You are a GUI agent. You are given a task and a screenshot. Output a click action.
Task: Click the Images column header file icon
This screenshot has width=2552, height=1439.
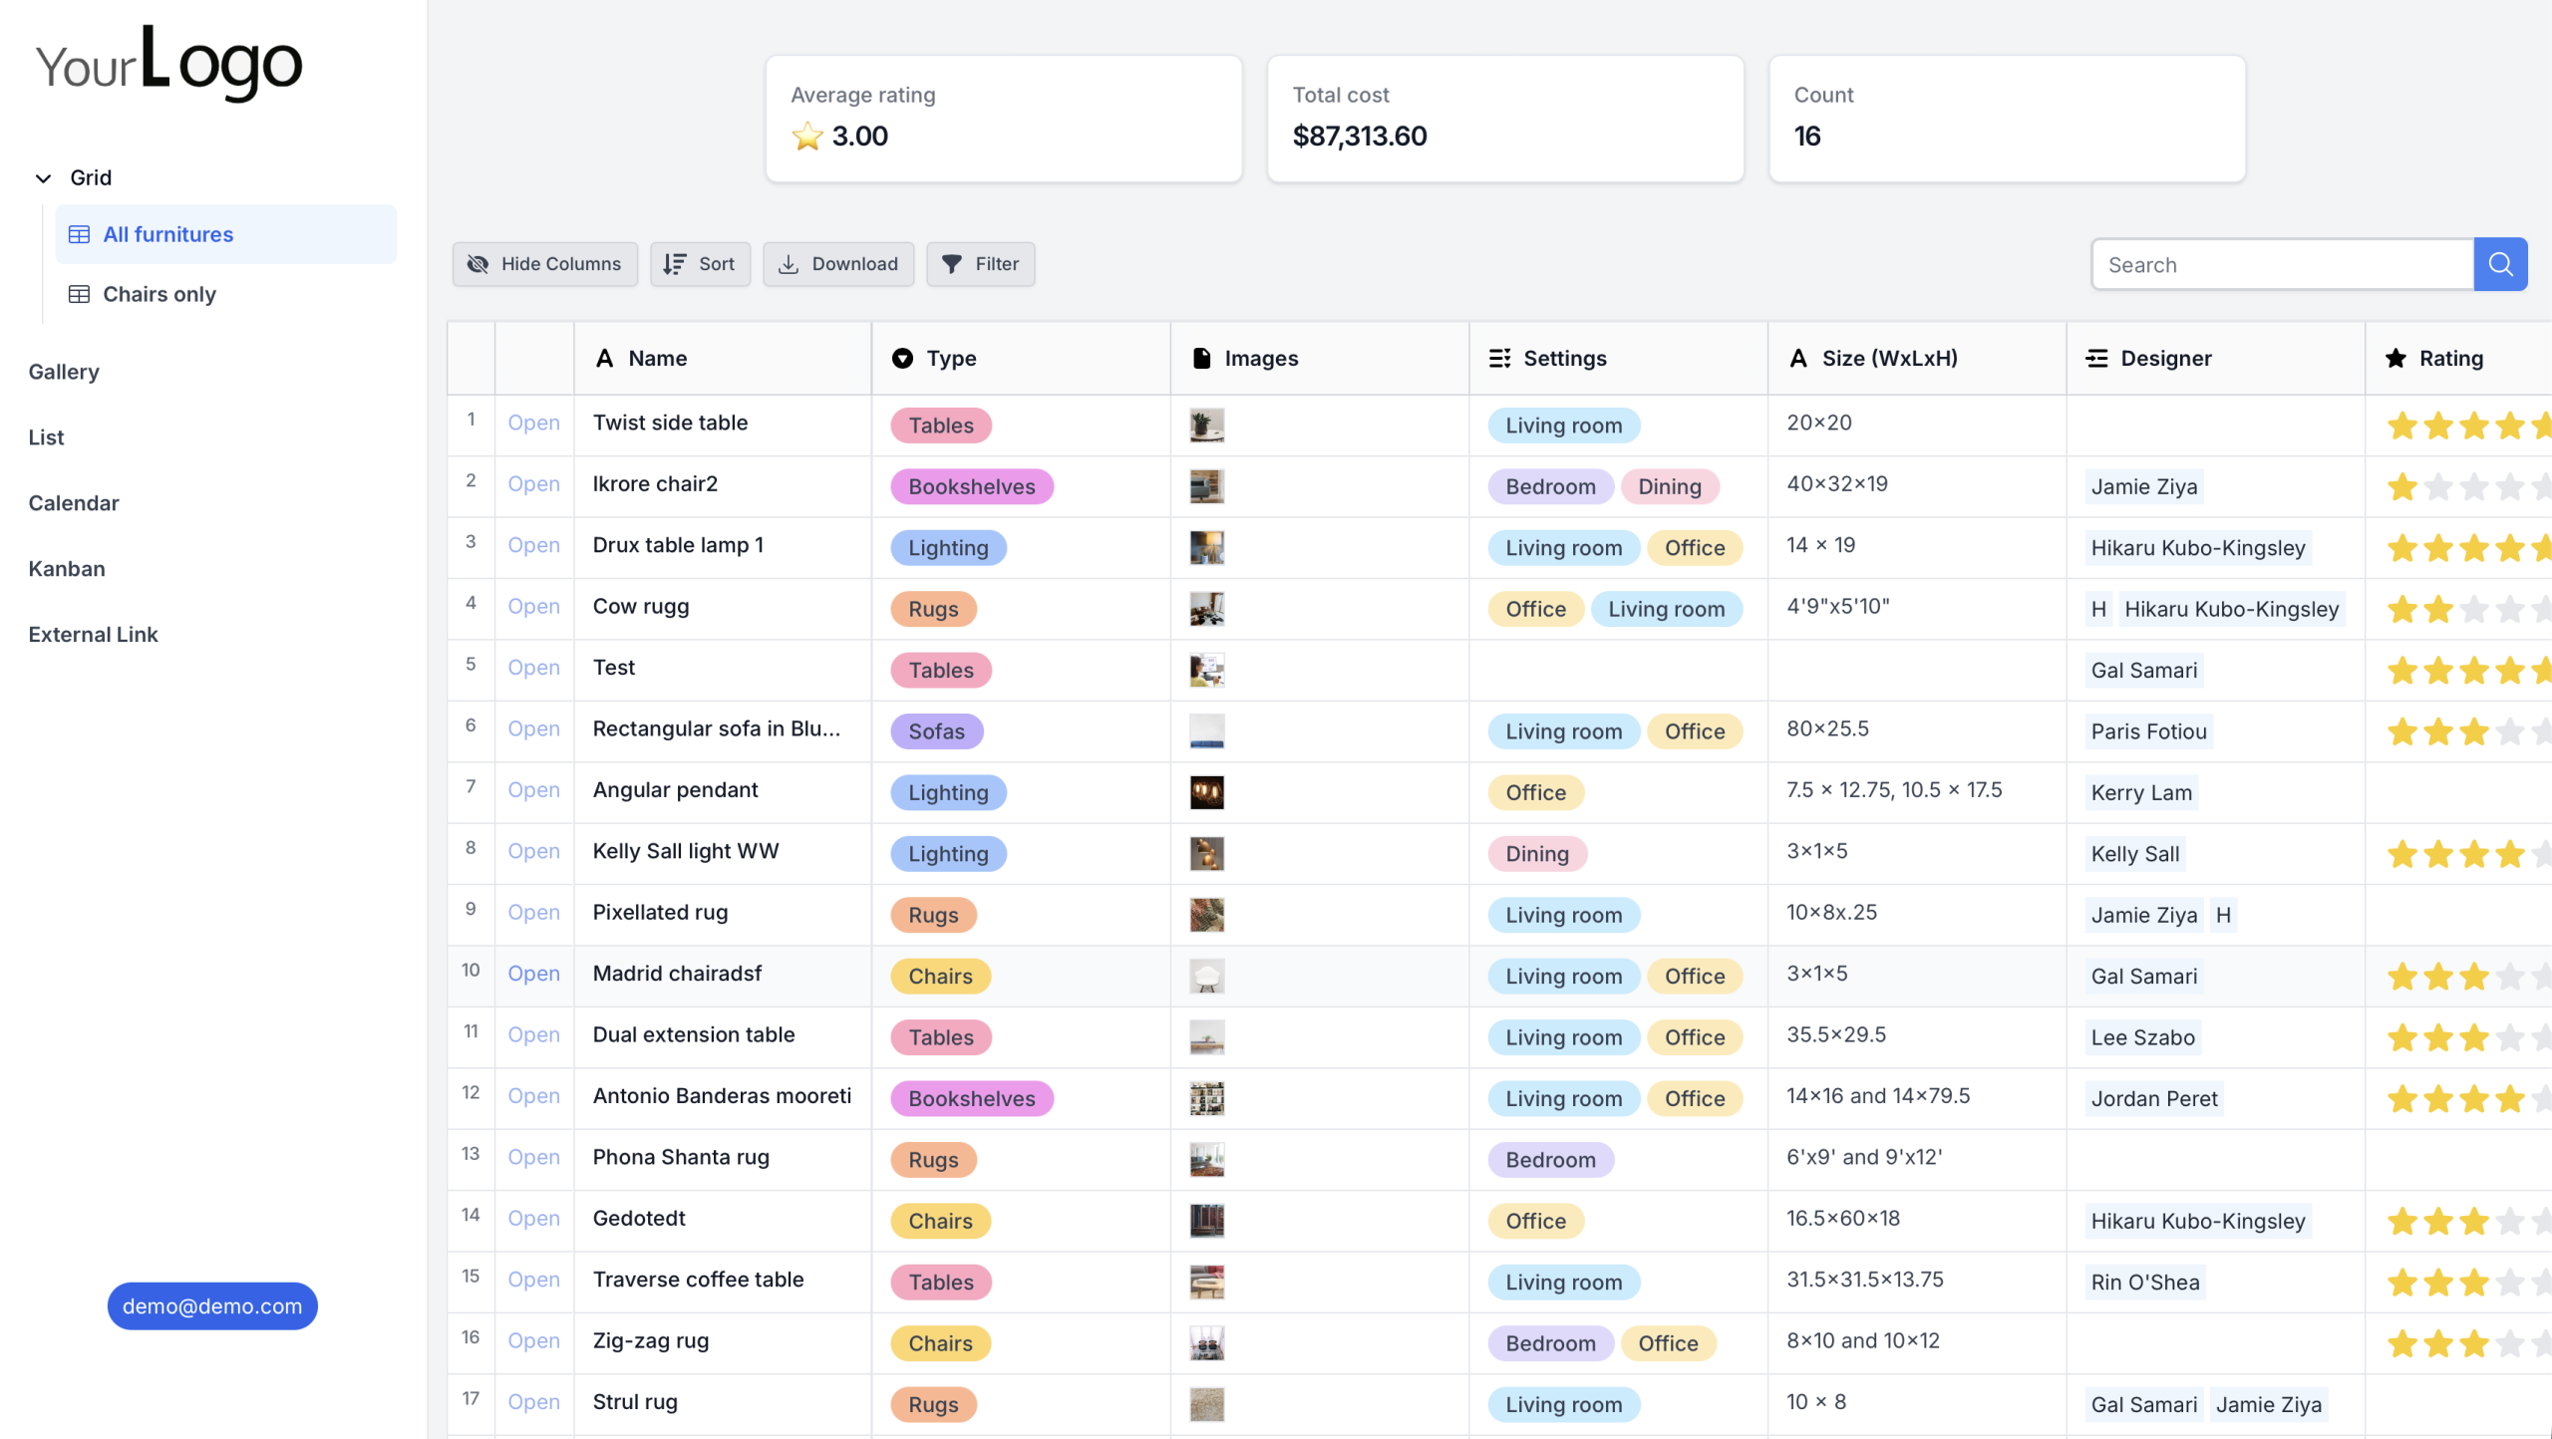[x=1201, y=358]
